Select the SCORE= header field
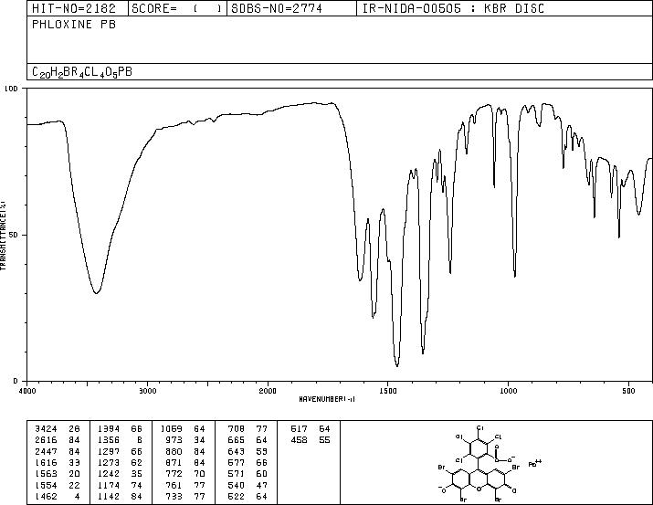The width and height of the screenshot is (653, 505). click(x=177, y=8)
